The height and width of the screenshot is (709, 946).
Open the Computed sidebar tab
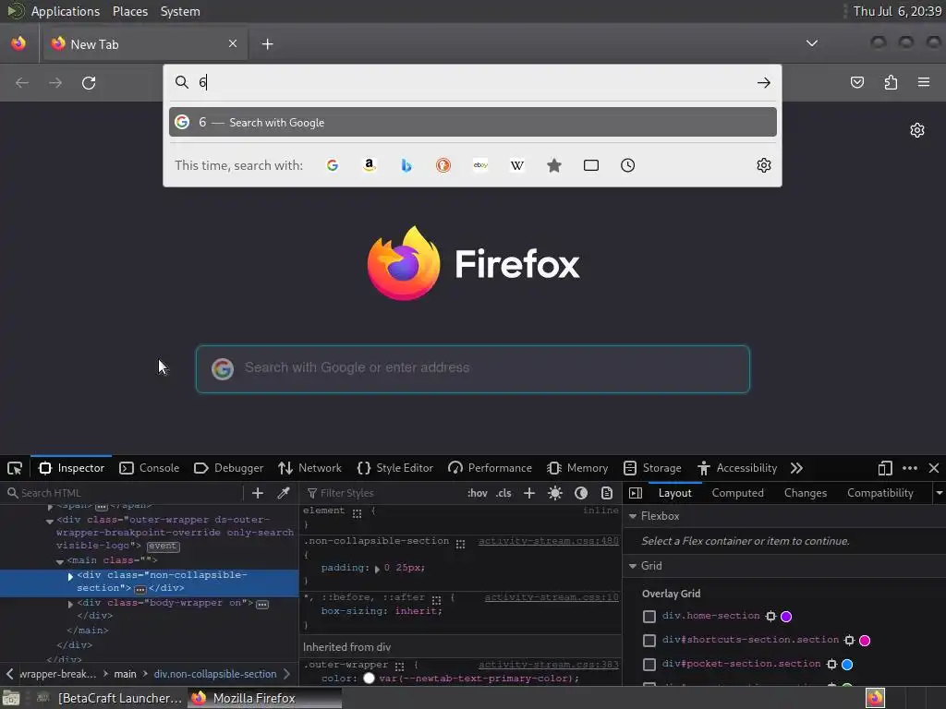(737, 493)
